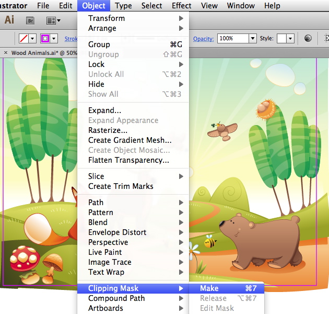Viewport: 329px width, 314px height.
Task: Click the Opacity value input field
Action: (x=233, y=39)
